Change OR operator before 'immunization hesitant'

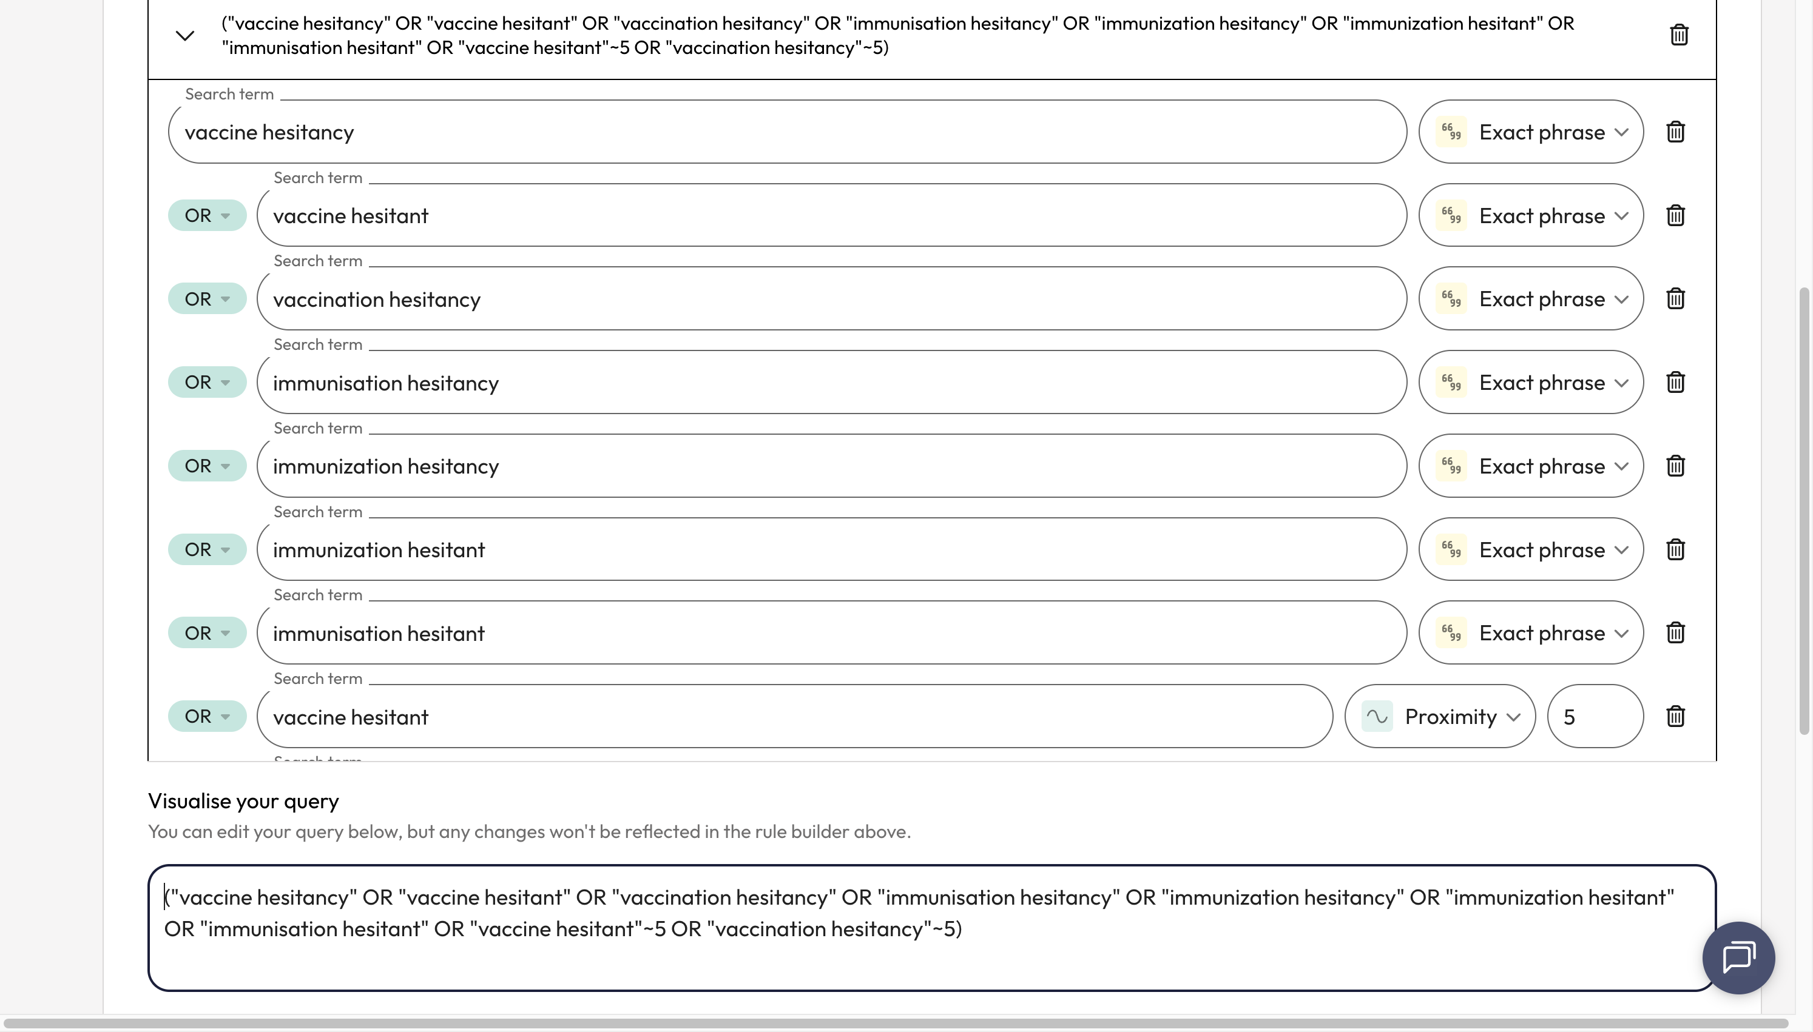point(207,549)
